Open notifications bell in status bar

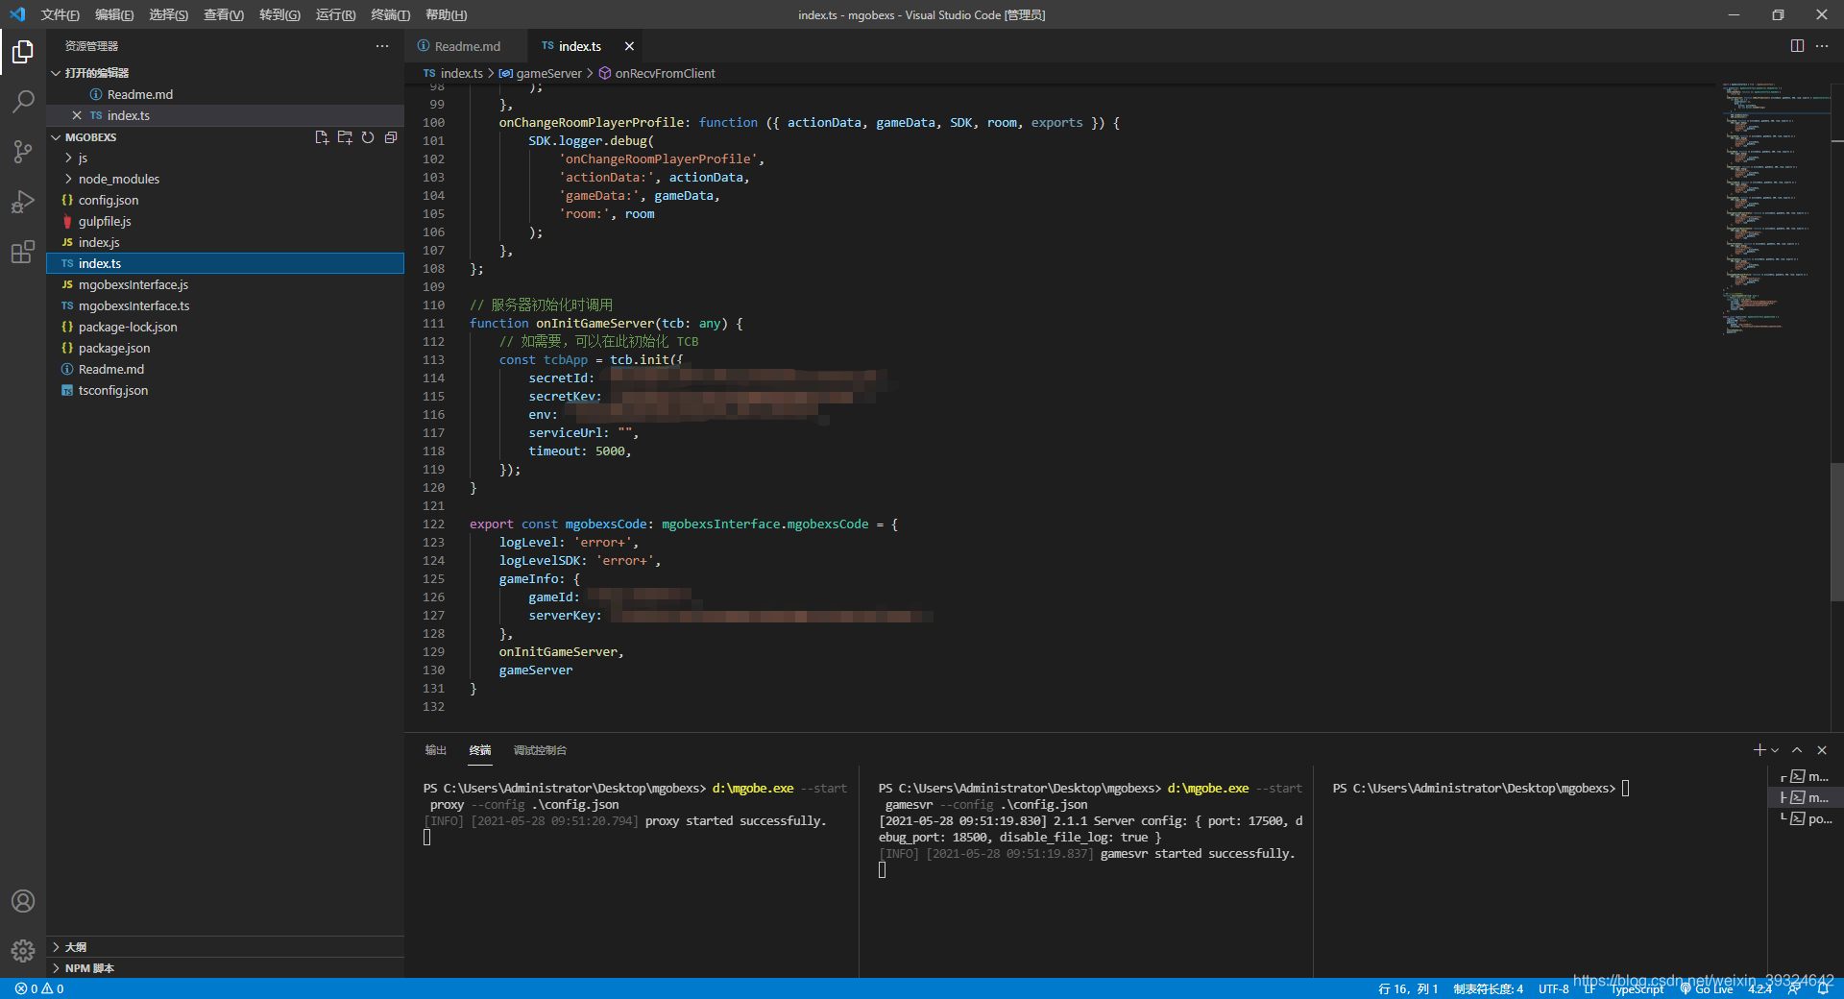tap(1823, 988)
